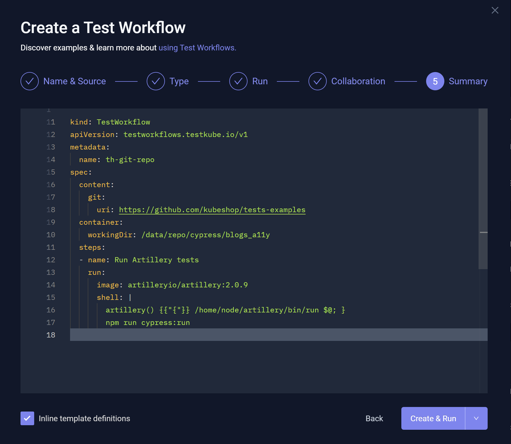Select the Collaboration step label
This screenshot has height=444, width=511.
[x=358, y=81]
